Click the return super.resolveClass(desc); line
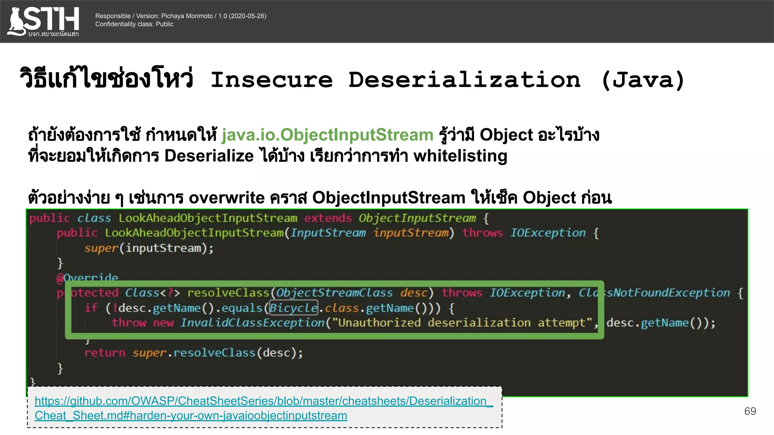Viewport: 774px width, 435px height. [193, 353]
